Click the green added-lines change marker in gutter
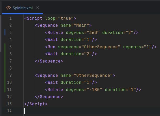 (5, 68)
